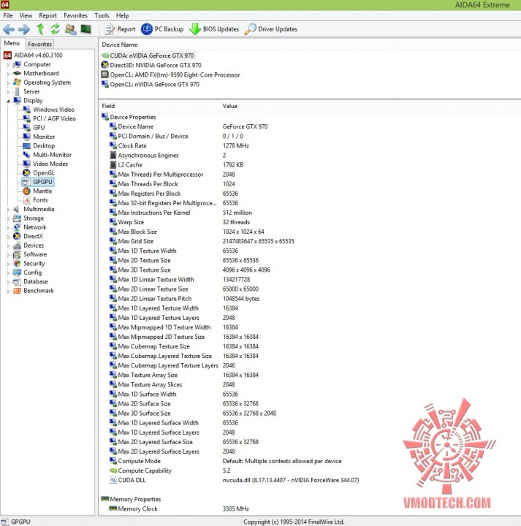Viewport: 521px width, 526px height.
Task: Open Report from toolbar
Action: tap(119, 29)
